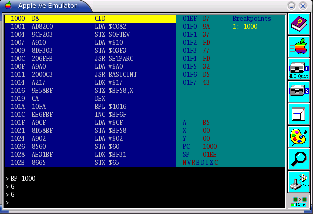Select line 1011 JSR BASICINT
Viewport: 313px width, 214px height.
(90, 75)
